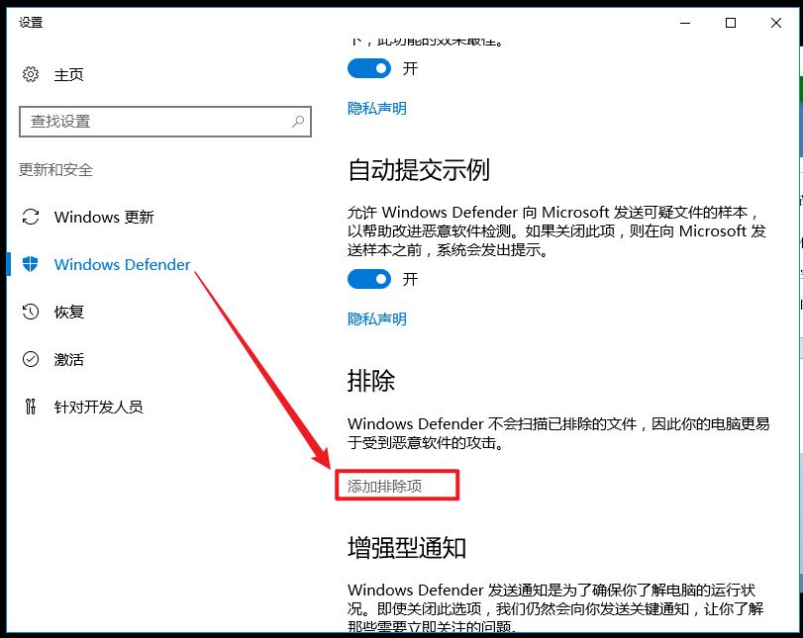Close the Settings window
Viewport: 803px width, 638px height.
(776, 23)
